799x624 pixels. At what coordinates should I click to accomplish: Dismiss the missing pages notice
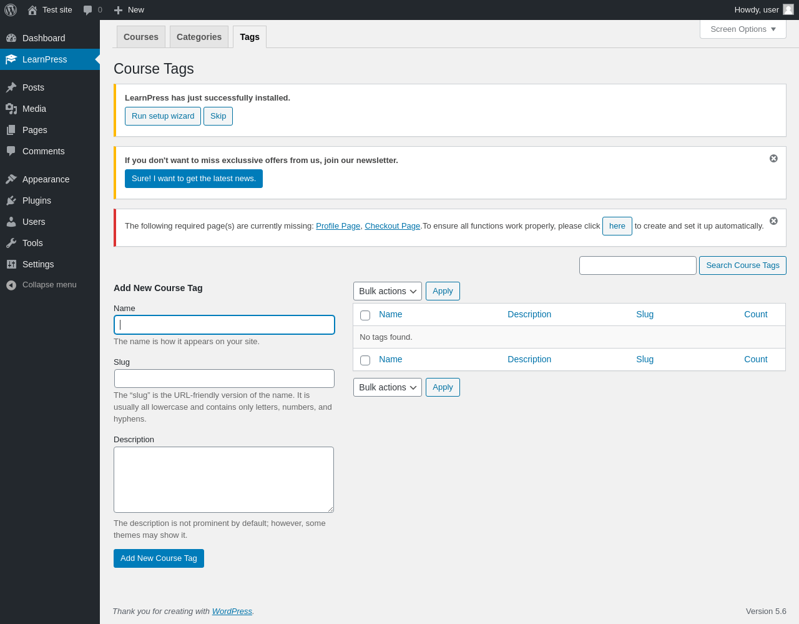773,221
